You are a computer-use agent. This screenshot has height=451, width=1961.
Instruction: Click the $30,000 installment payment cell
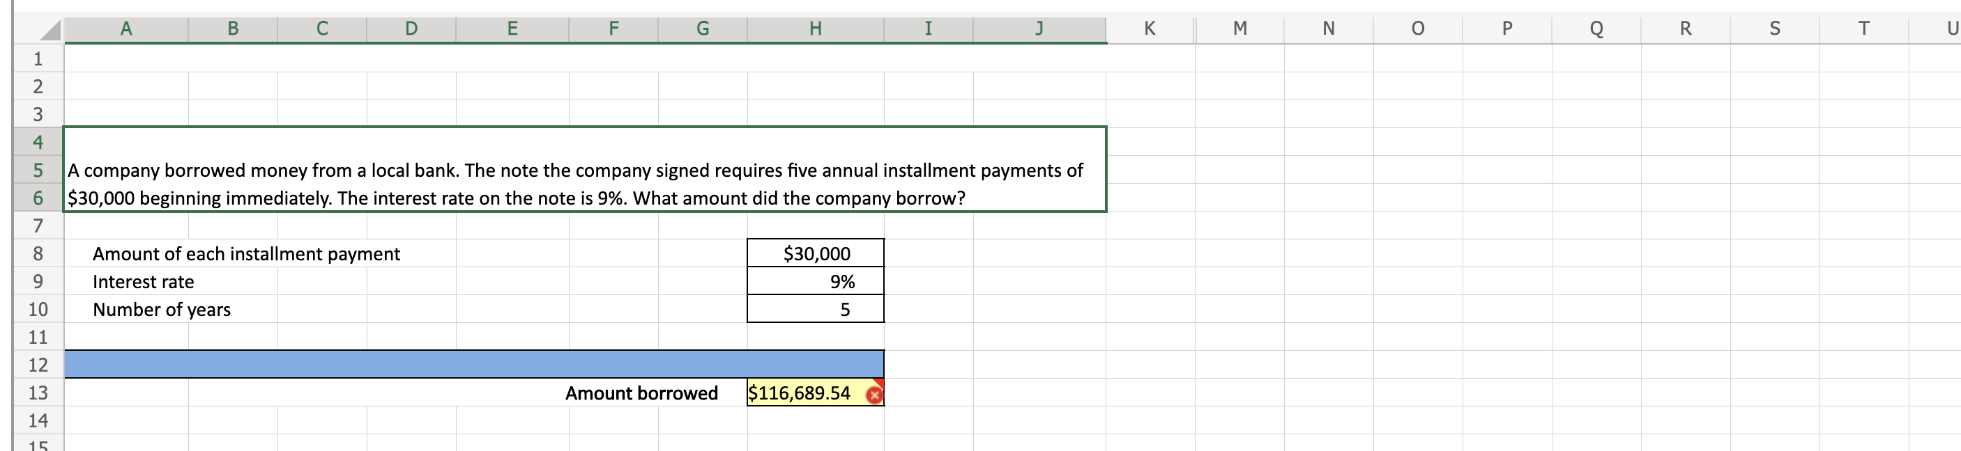(x=816, y=253)
